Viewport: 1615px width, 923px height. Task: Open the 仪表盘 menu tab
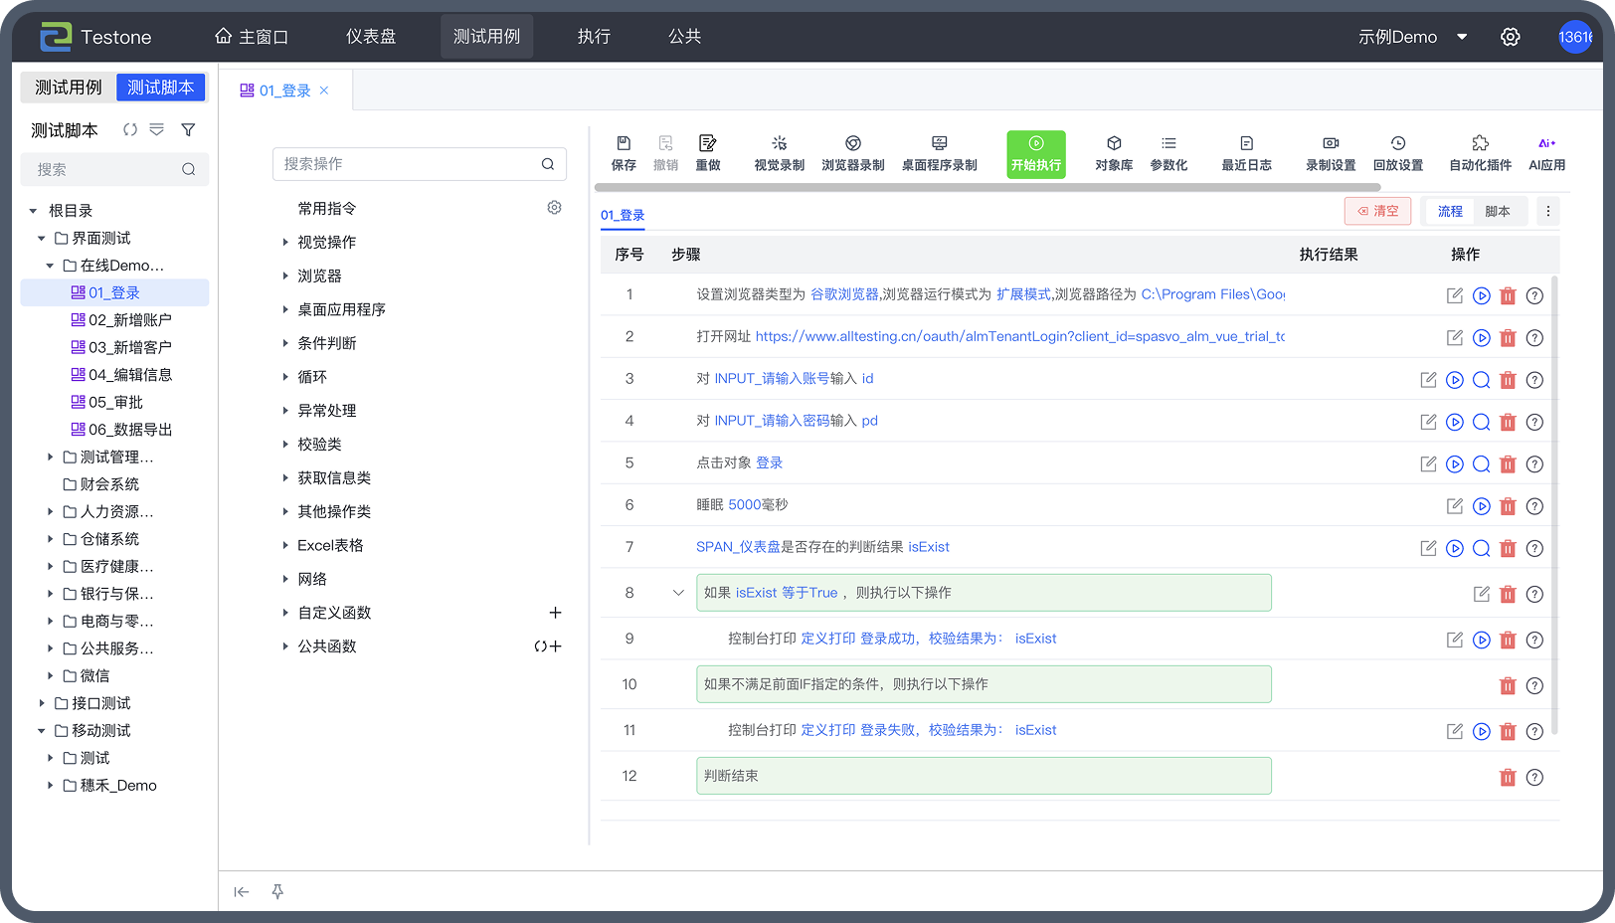(x=371, y=37)
